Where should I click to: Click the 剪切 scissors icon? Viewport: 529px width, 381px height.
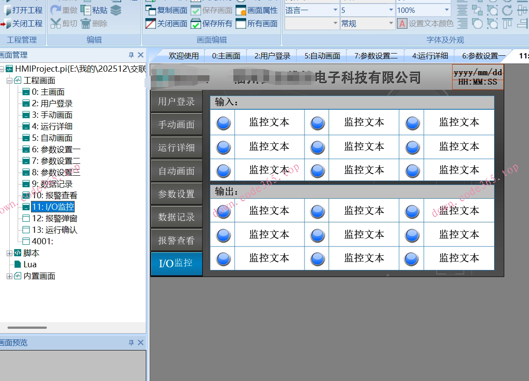click(55, 23)
